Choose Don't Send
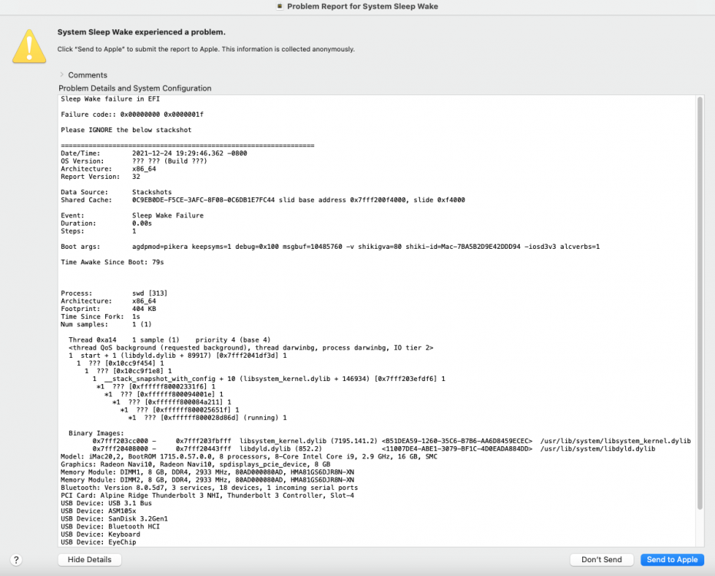This screenshot has height=576, width=715. 601,560
